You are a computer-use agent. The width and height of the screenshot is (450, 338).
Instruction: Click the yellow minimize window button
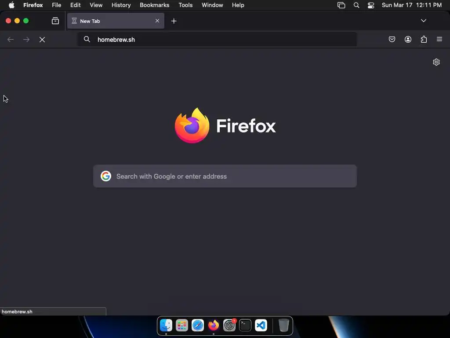[x=17, y=21]
